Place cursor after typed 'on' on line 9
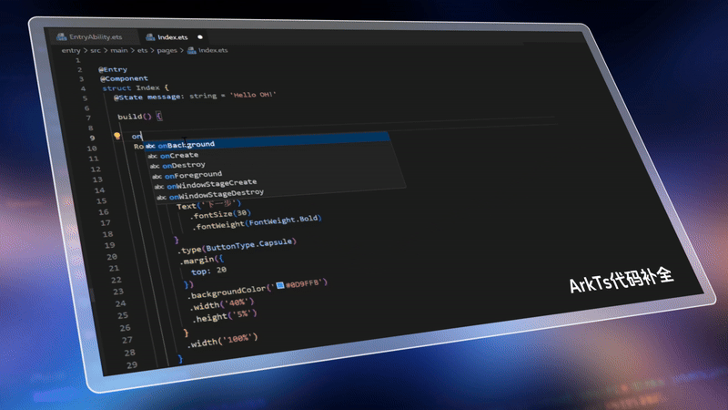The width and height of the screenshot is (728, 410). coord(142,136)
